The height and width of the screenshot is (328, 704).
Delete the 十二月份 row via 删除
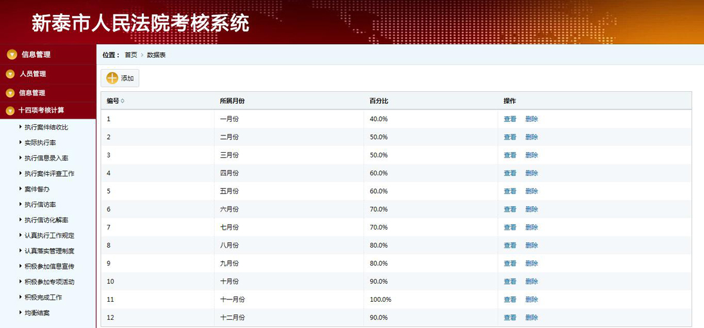(x=532, y=318)
